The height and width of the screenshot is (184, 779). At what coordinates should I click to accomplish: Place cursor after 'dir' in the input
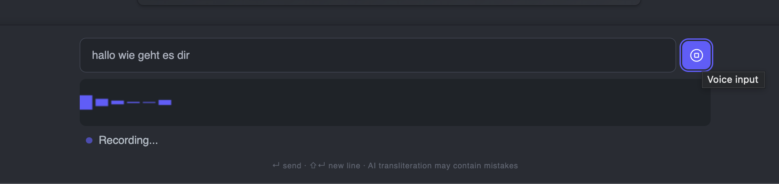point(190,55)
